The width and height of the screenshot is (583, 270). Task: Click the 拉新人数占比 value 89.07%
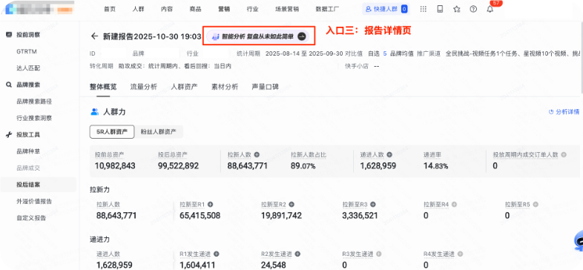[x=303, y=166]
